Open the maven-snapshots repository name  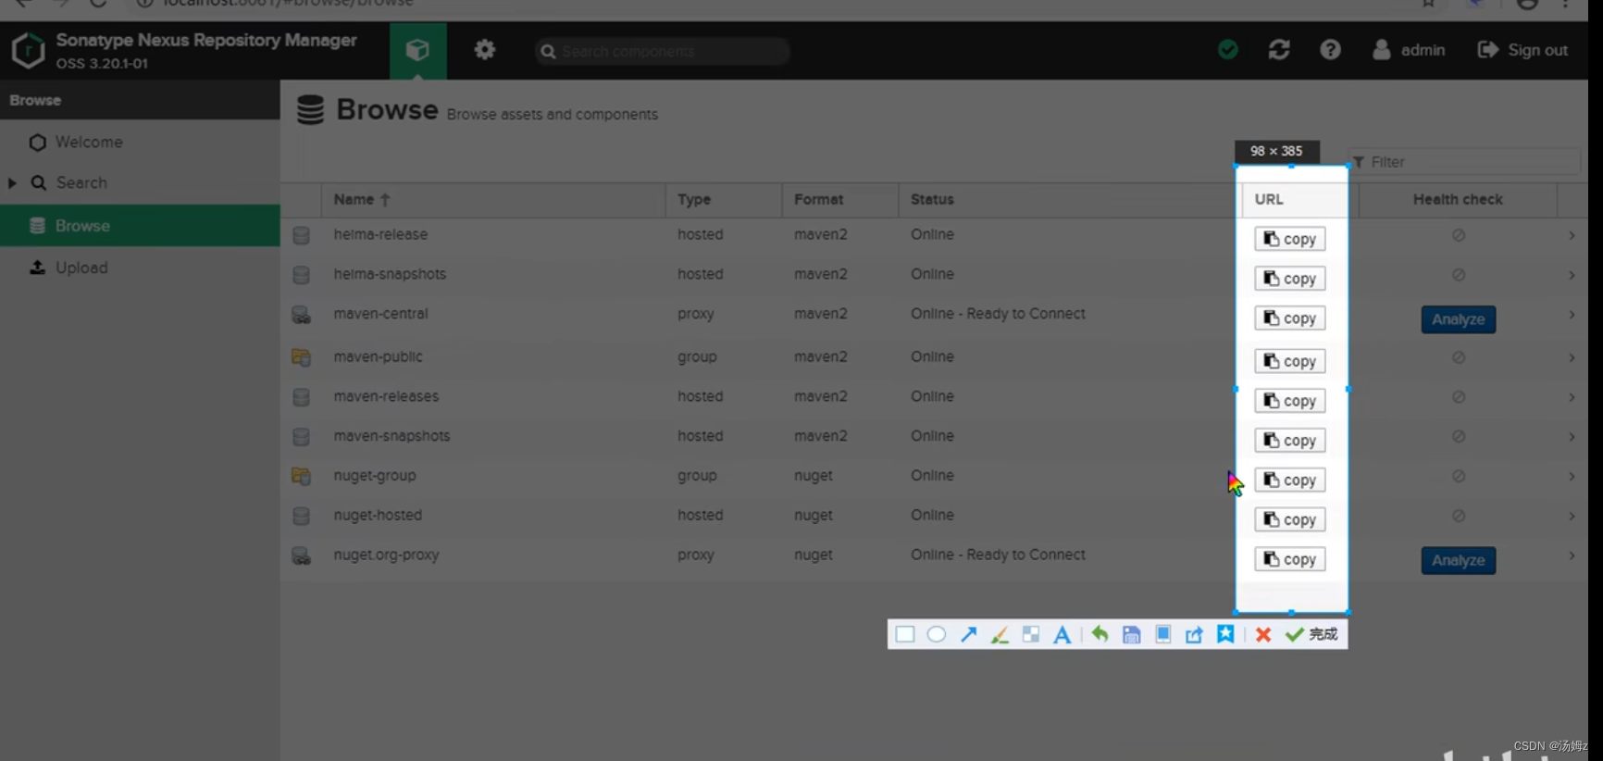click(x=391, y=436)
